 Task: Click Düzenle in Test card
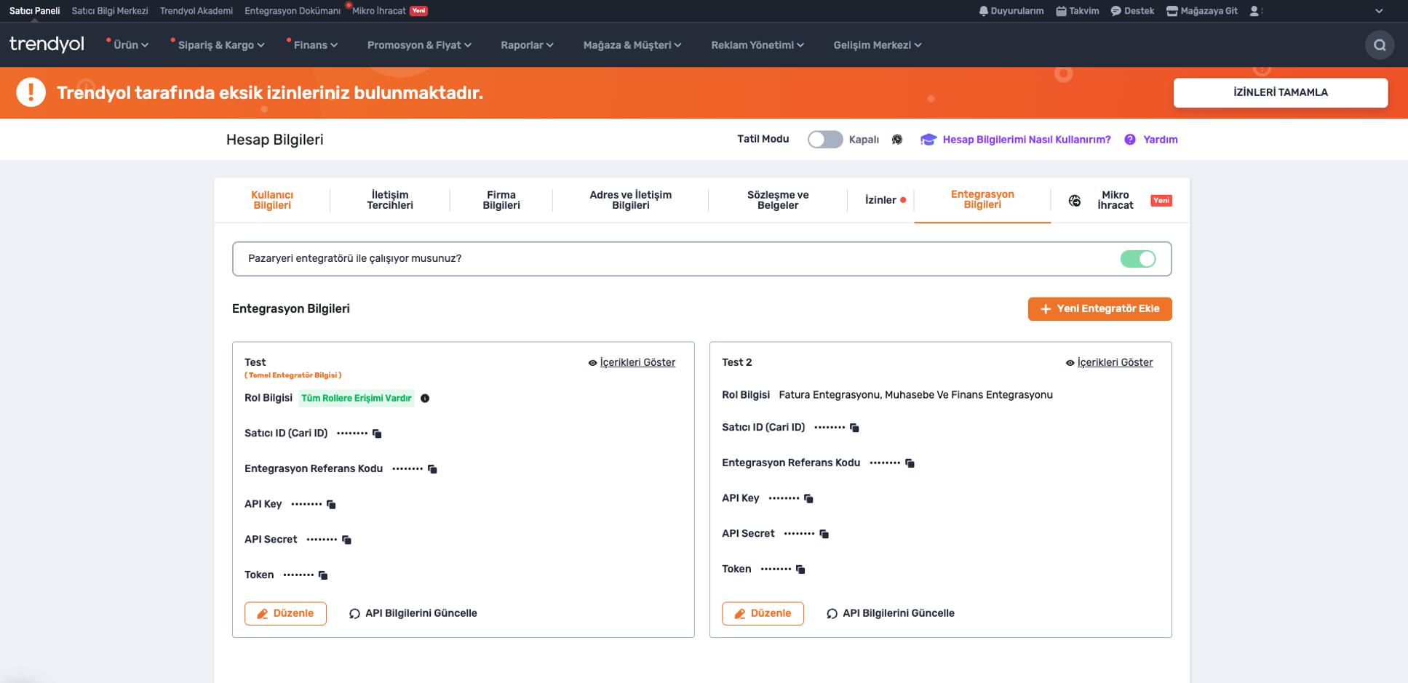pyautogui.click(x=285, y=613)
